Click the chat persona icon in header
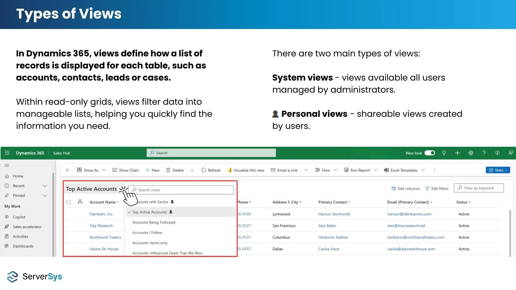The height and width of the screenshot is (290, 516). click(x=511, y=153)
